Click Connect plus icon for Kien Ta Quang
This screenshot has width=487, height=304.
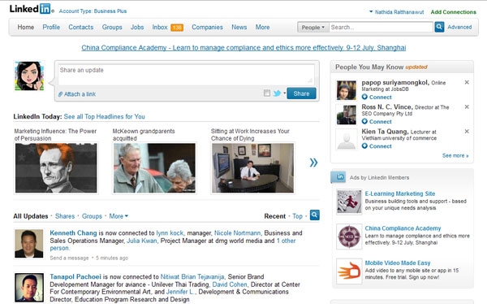364,146
